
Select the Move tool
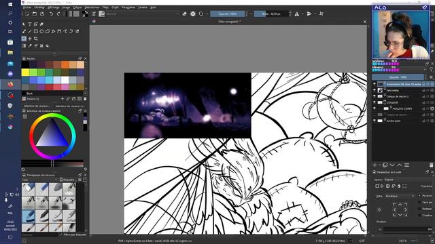tap(30, 39)
